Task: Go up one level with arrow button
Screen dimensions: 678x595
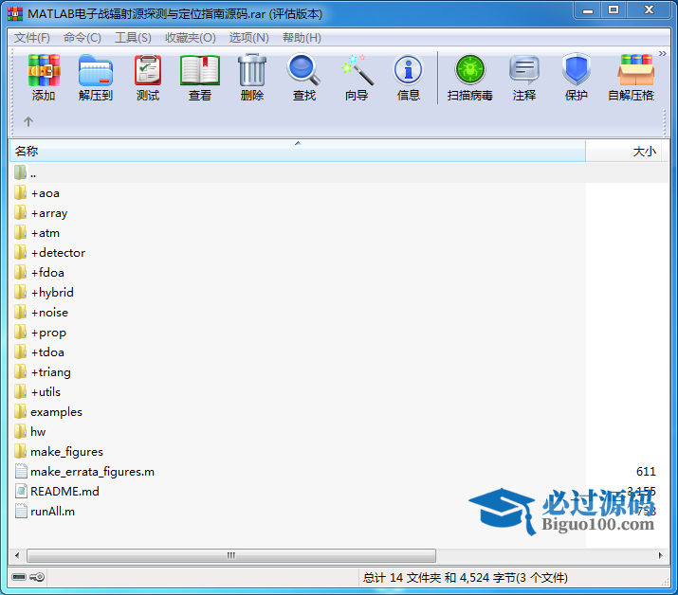Action: pos(28,121)
